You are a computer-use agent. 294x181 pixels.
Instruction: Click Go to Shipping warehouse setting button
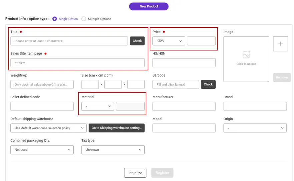pos(116,128)
